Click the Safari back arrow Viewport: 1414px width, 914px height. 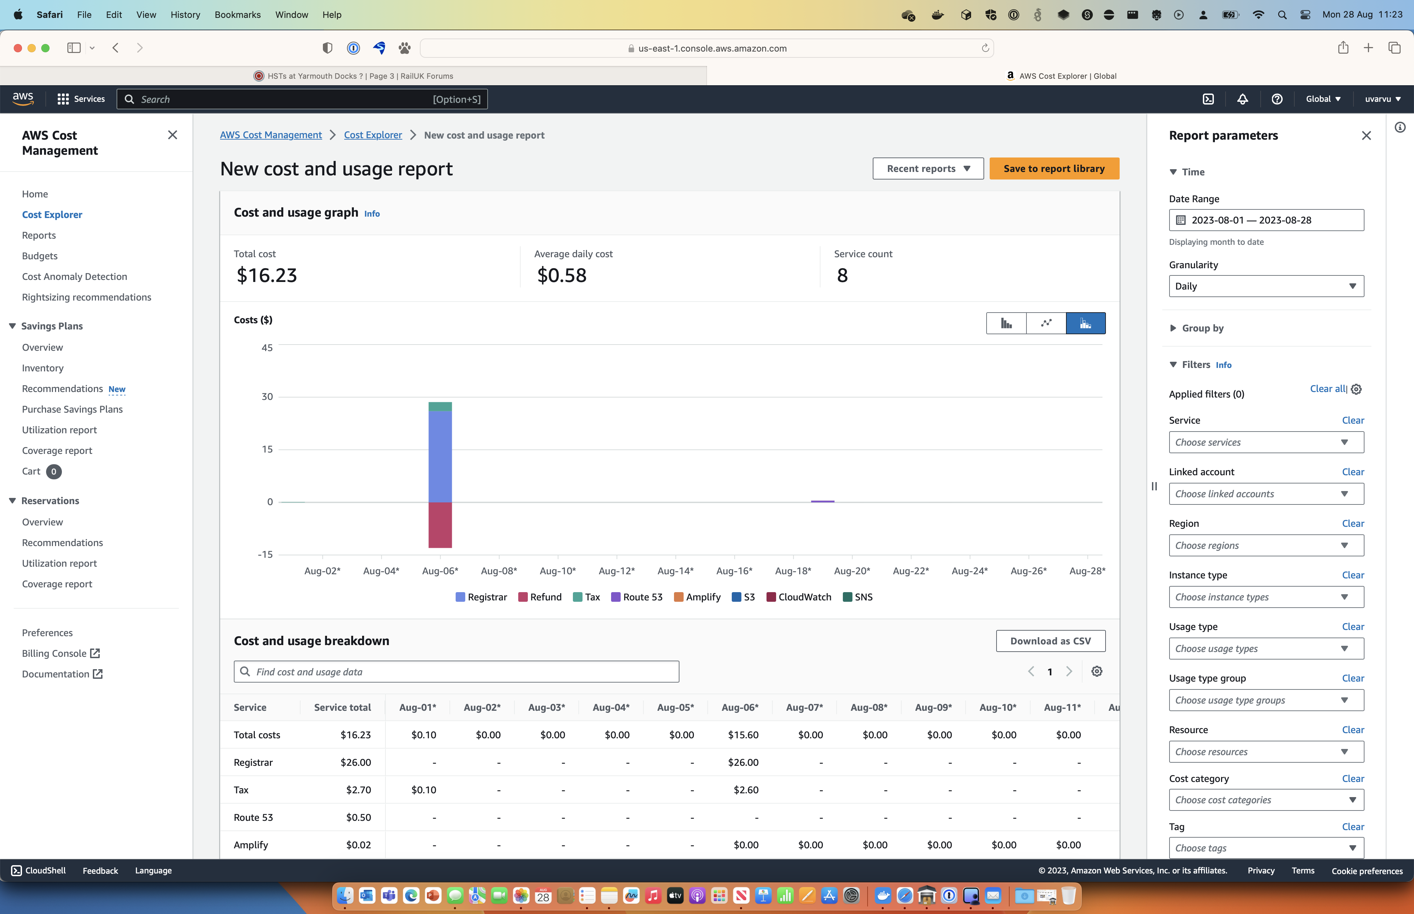(x=116, y=48)
